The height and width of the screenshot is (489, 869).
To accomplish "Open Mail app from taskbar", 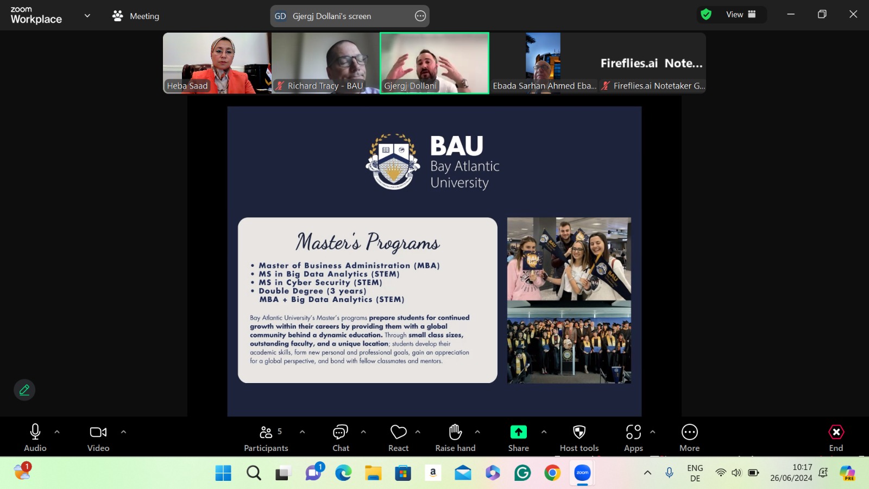I will pyautogui.click(x=463, y=473).
